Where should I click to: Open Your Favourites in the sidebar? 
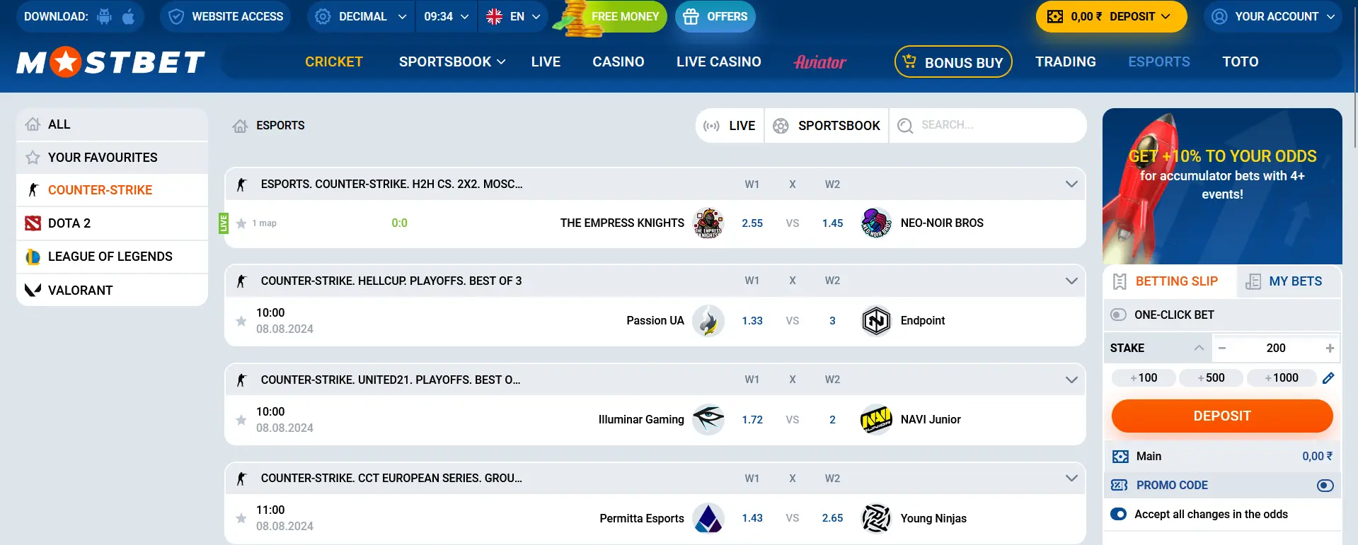click(x=113, y=158)
